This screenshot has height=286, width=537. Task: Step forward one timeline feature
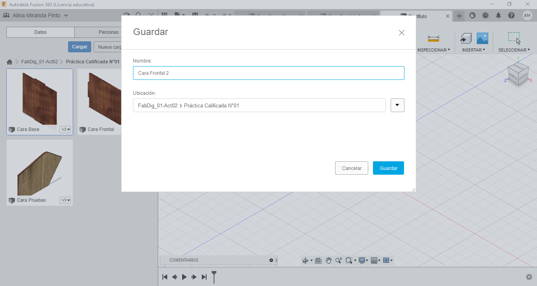194,277
